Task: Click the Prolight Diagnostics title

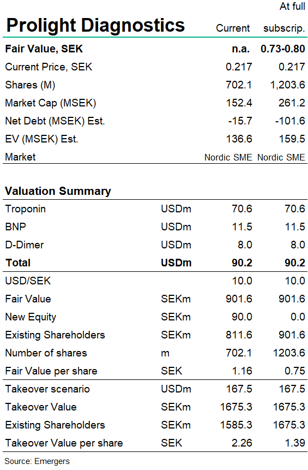Action: coord(95,26)
